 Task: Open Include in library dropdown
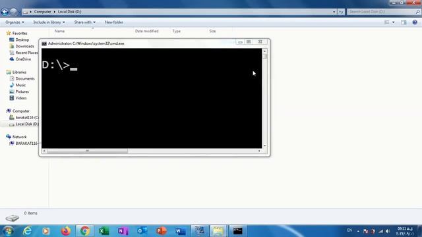click(x=49, y=22)
